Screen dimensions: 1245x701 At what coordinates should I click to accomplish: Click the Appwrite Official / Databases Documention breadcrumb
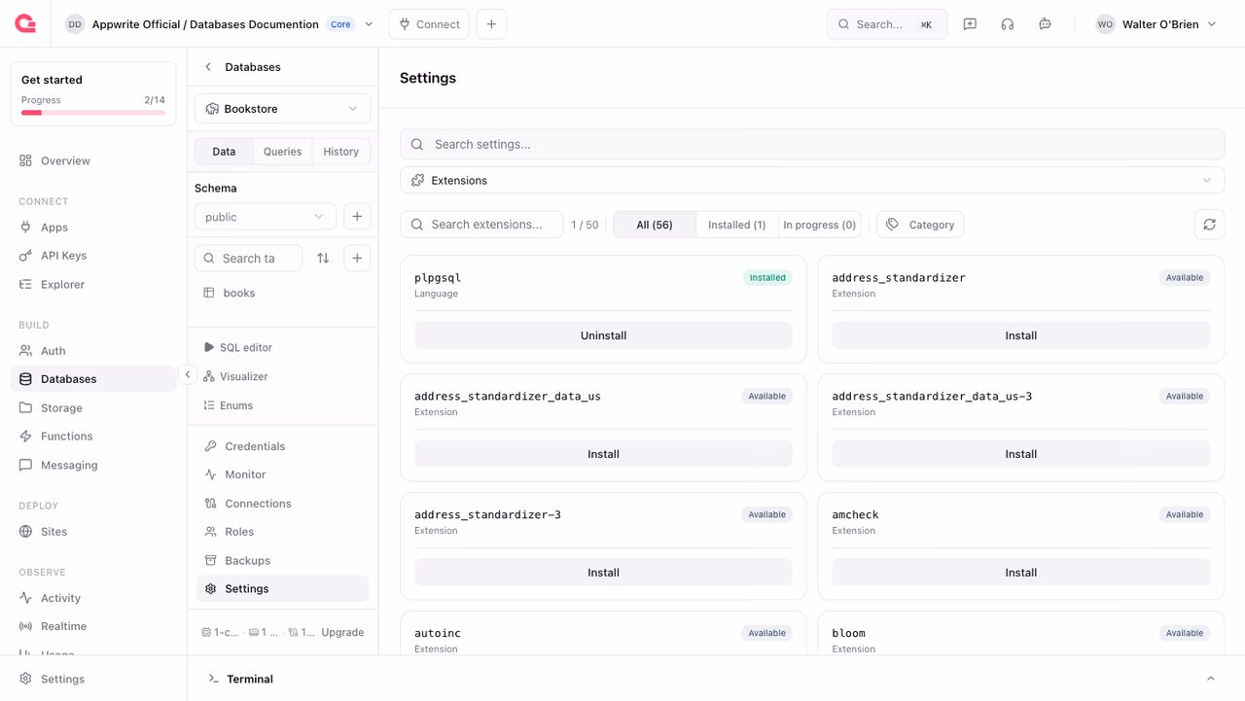click(x=205, y=24)
